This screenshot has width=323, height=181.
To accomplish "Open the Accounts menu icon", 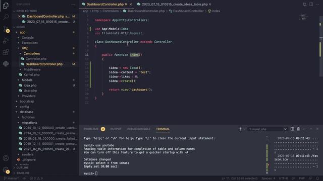I will 6,158.
